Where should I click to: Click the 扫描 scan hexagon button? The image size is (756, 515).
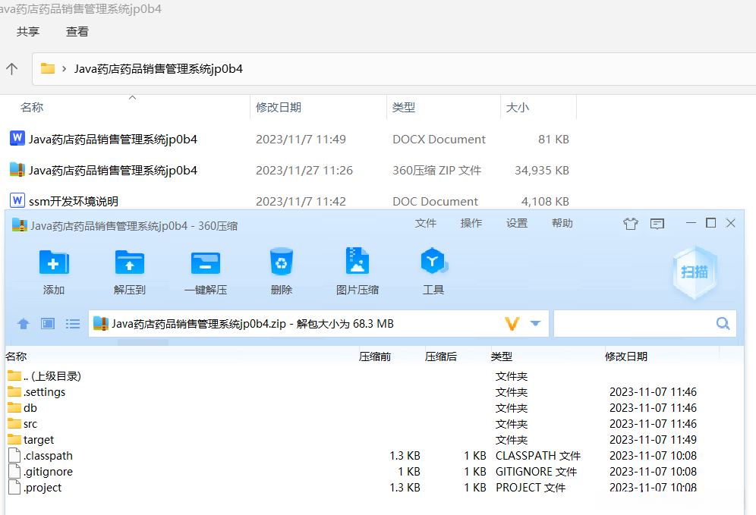click(695, 272)
